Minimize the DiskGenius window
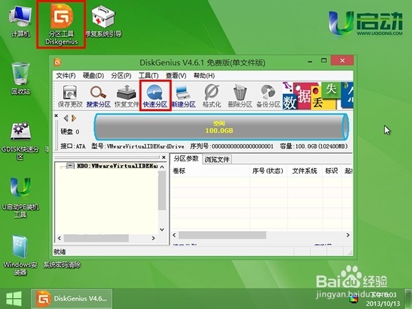Image resolution: width=412 pixels, height=309 pixels. (x=310, y=62)
